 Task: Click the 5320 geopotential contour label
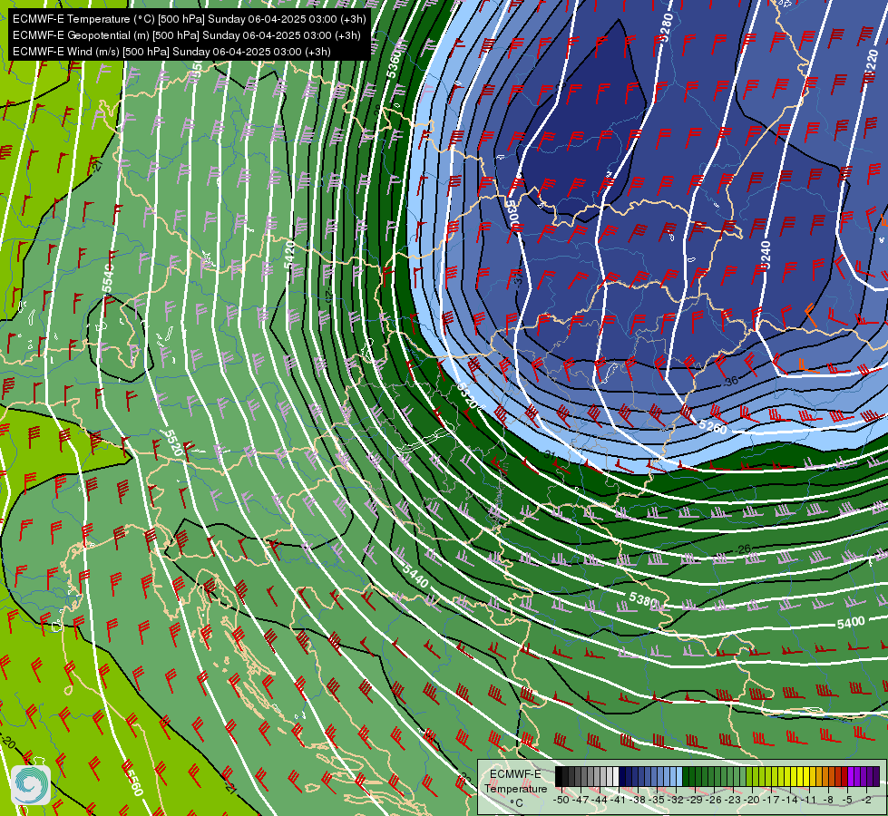[x=466, y=396]
